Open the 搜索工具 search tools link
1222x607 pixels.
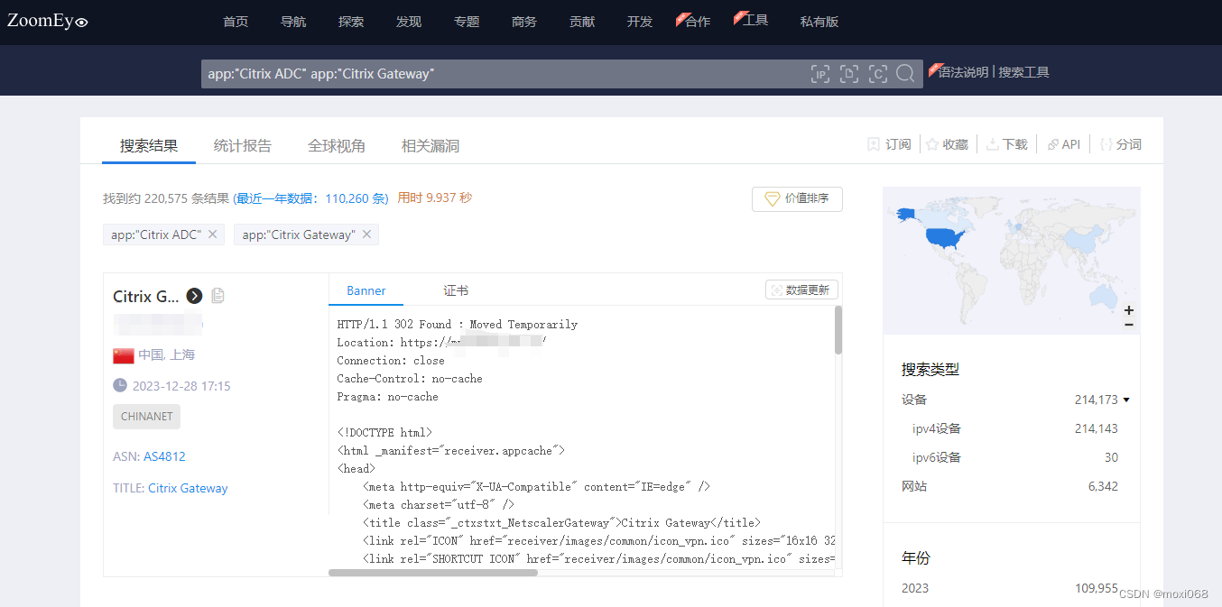(x=1023, y=72)
